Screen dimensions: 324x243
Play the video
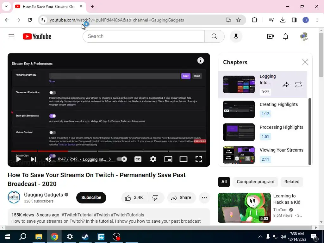tap(18, 159)
